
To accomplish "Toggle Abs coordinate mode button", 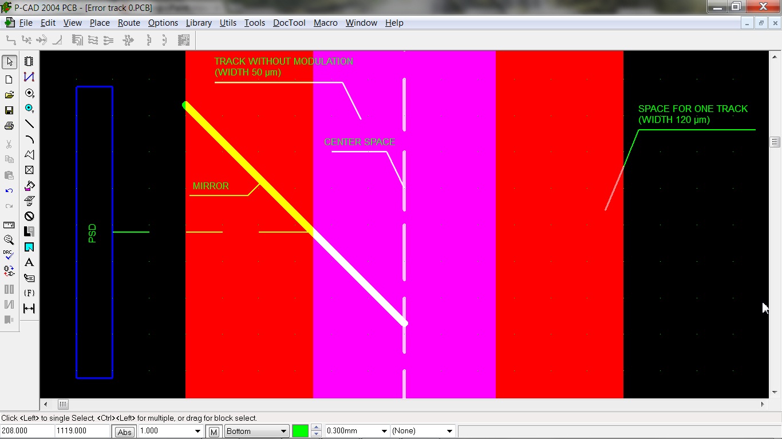I will 124,432.
